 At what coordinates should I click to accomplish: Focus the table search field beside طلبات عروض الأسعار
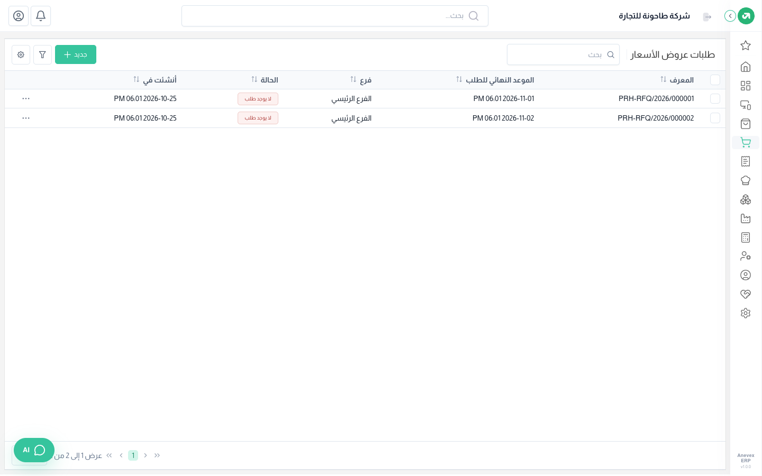(x=563, y=54)
